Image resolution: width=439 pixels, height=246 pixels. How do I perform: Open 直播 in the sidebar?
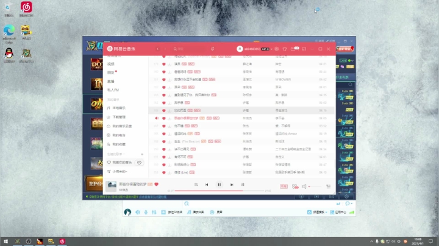[x=111, y=82]
